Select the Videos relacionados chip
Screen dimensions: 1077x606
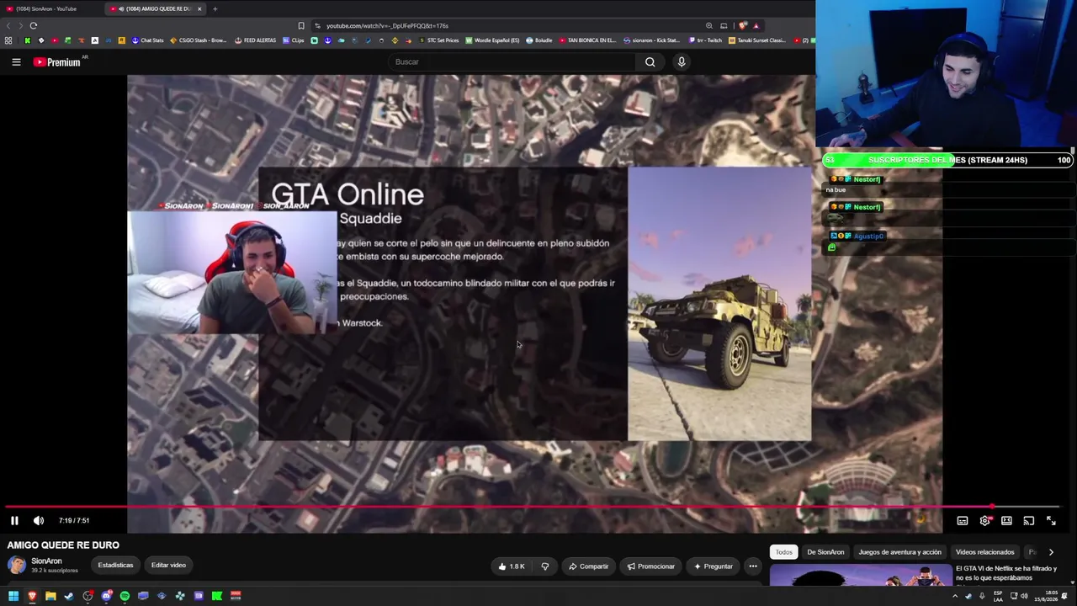pyautogui.click(x=984, y=552)
